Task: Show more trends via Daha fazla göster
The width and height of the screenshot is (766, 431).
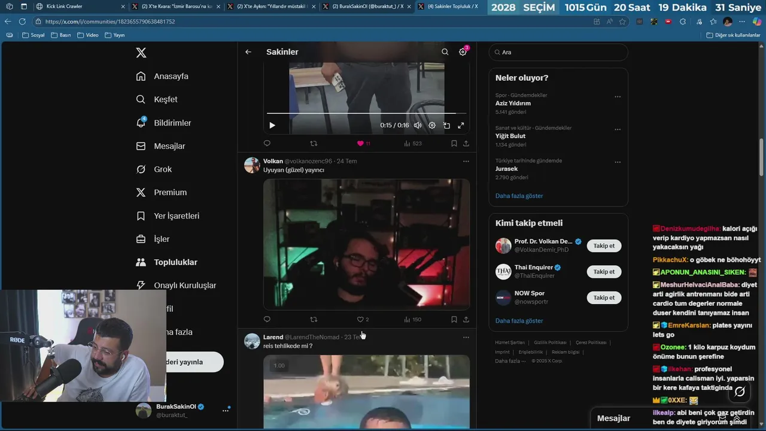Action: click(519, 196)
